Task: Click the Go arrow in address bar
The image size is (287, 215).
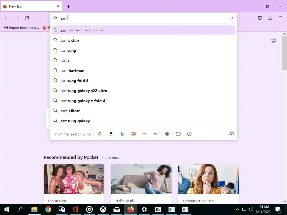Action: coord(231,18)
